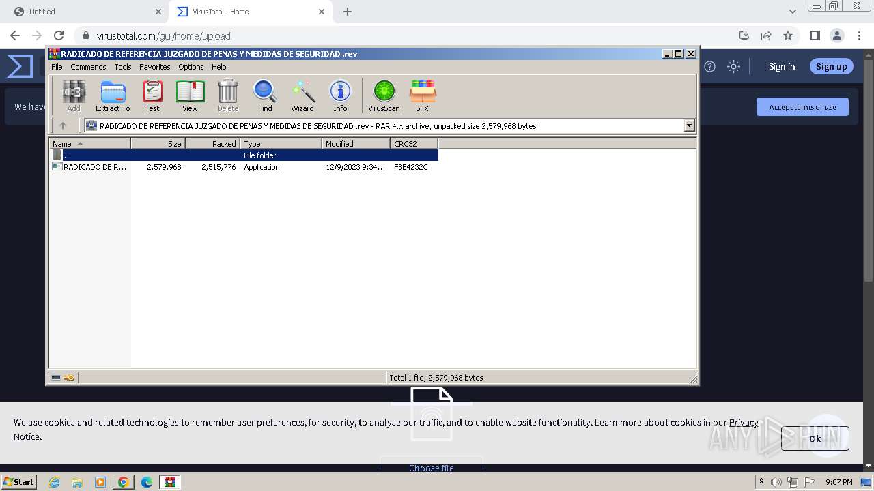Click the Accept terms of use button
Viewport: 874px width, 491px height.
(x=802, y=107)
